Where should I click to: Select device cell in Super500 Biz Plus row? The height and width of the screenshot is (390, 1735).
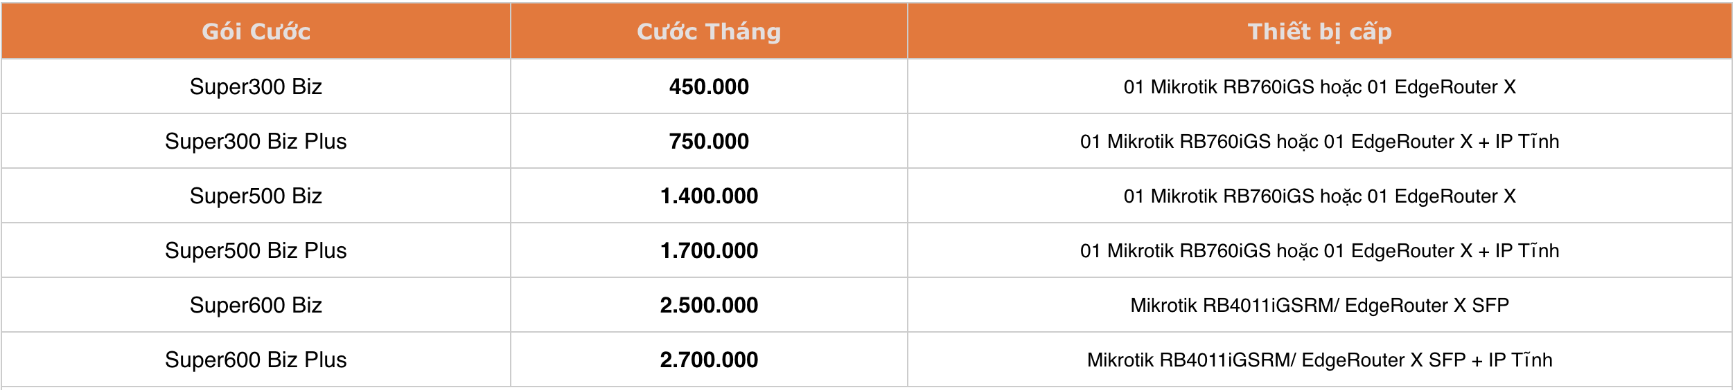1319,250
